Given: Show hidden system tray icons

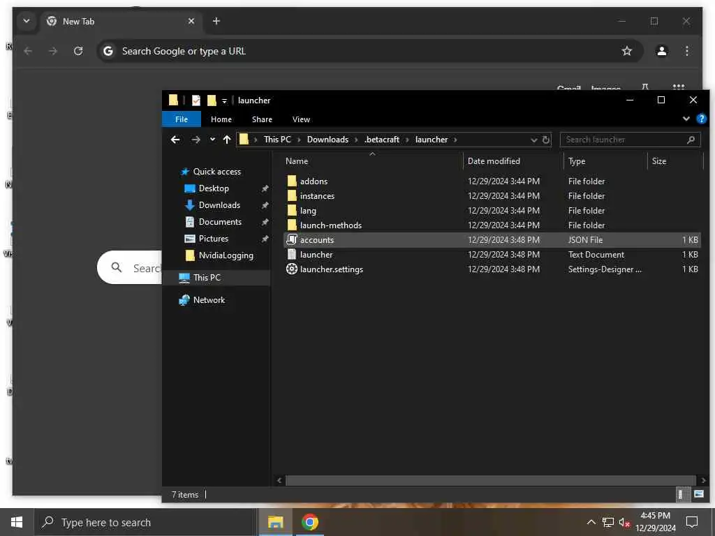Looking at the screenshot, I should pos(591,522).
